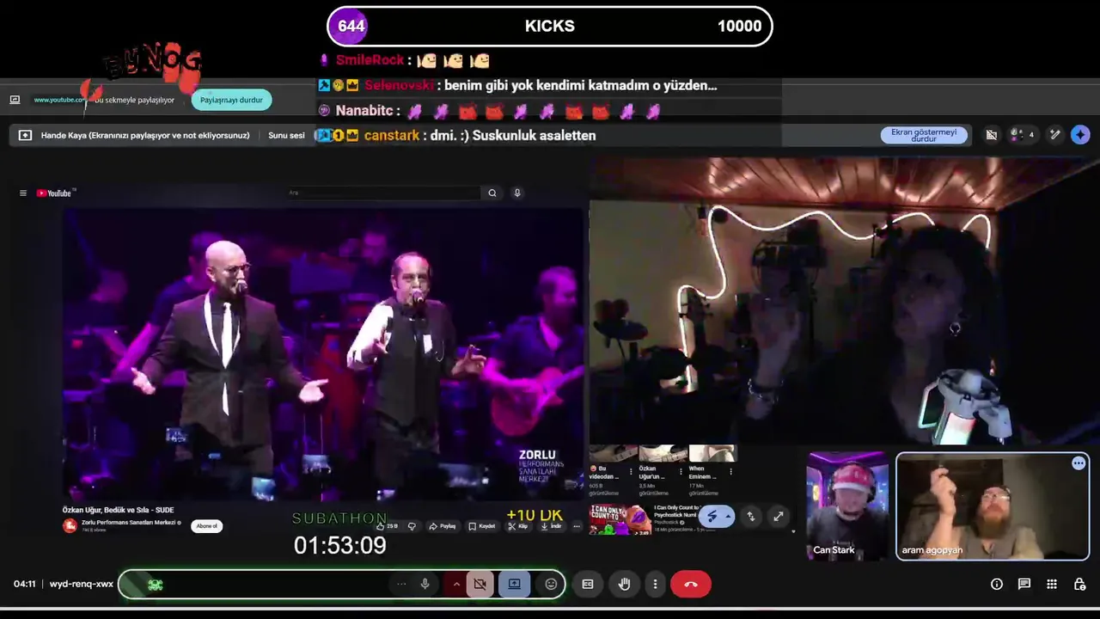Click the YouTube video player

pyautogui.click(x=323, y=353)
